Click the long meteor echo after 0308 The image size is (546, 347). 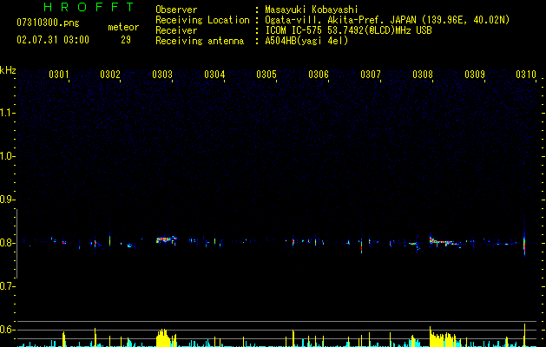445,242
